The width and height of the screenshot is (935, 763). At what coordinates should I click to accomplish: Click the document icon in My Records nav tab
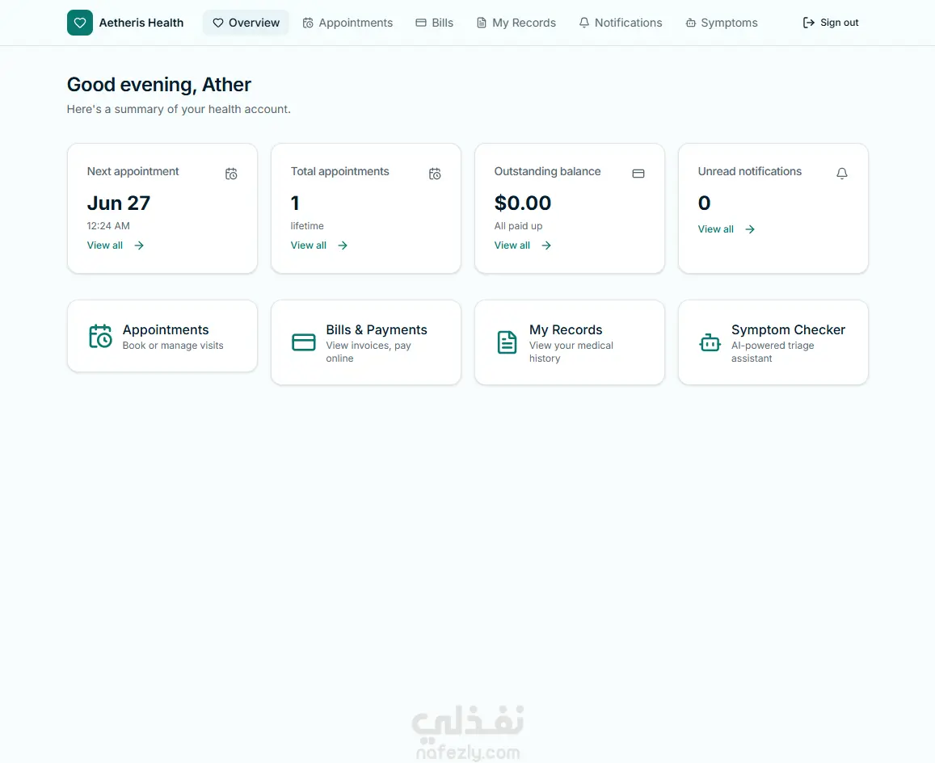coord(482,23)
